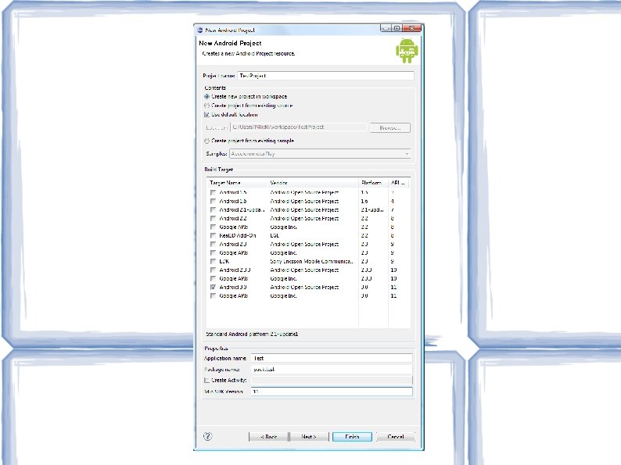Click API level 10 in Android 2.3.3 row
The width and height of the screenshot is (621, 465).
point(393,270)
